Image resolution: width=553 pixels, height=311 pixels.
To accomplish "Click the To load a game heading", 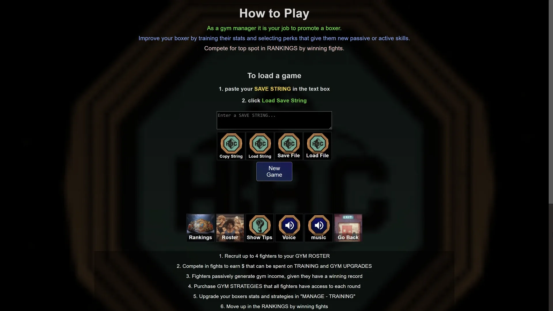I will click(x=274, y=76).
